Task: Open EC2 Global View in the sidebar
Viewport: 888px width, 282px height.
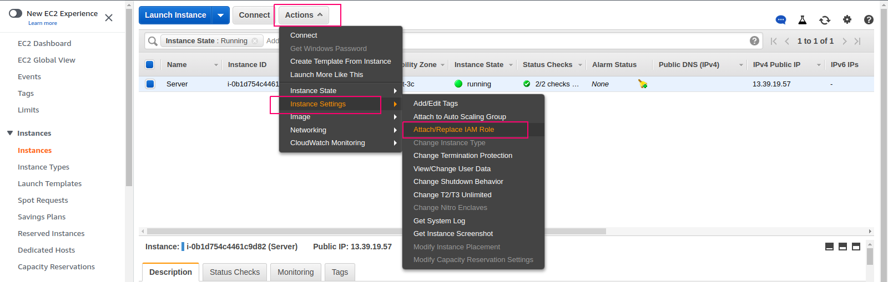Action: pos(47,60)
